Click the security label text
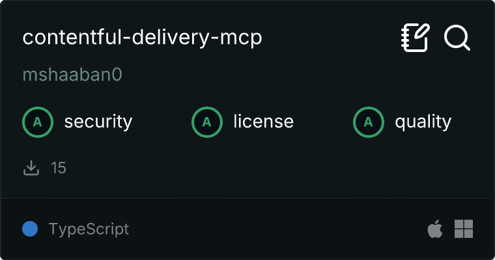Screen dimensions: 495x260 (x=98, y=122)
